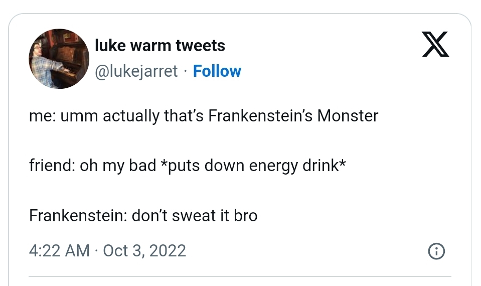Click the display name luke warm tweets
481x286 pixels.
(160, 46)
